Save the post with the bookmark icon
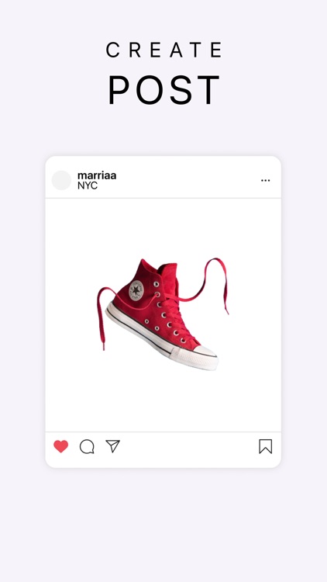Image resolution: width=327 pixels, height=582 pixels. coord(266,446)
